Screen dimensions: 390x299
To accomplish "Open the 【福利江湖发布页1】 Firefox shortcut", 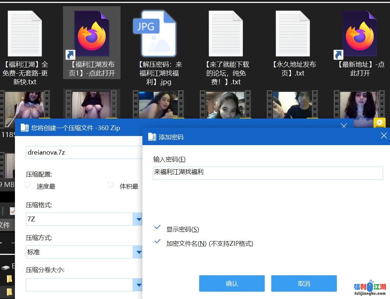I will tap(91, 33).
